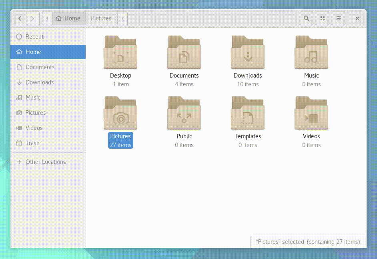The image size is (377, 259).
Task: Click the left chevron before the Home breadcrumb
Action: coord(47,18)
